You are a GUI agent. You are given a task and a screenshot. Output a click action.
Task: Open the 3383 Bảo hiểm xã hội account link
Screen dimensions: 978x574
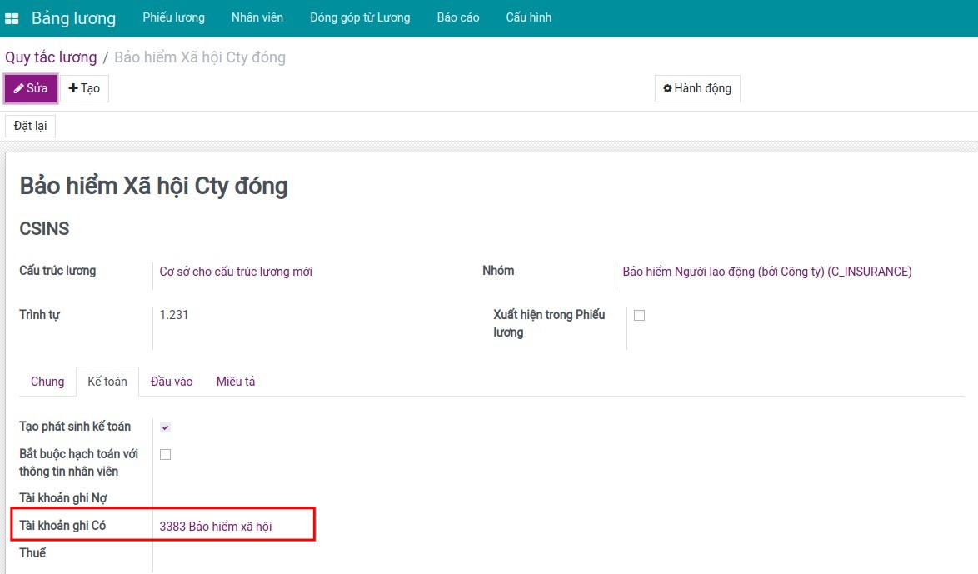[x=216, y=527]
